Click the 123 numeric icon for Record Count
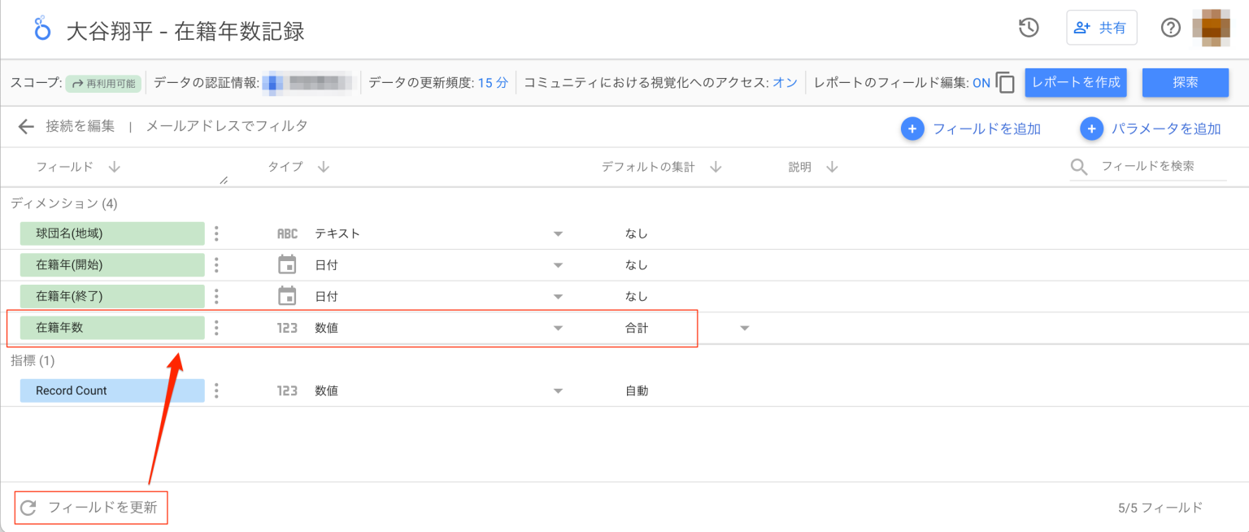The height and width of the screenshot is (532, 1249). click(x=287, y=390)
